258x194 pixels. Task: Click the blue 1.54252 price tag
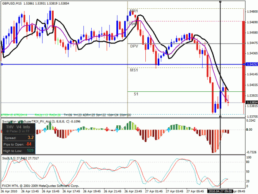click(252, 64)
